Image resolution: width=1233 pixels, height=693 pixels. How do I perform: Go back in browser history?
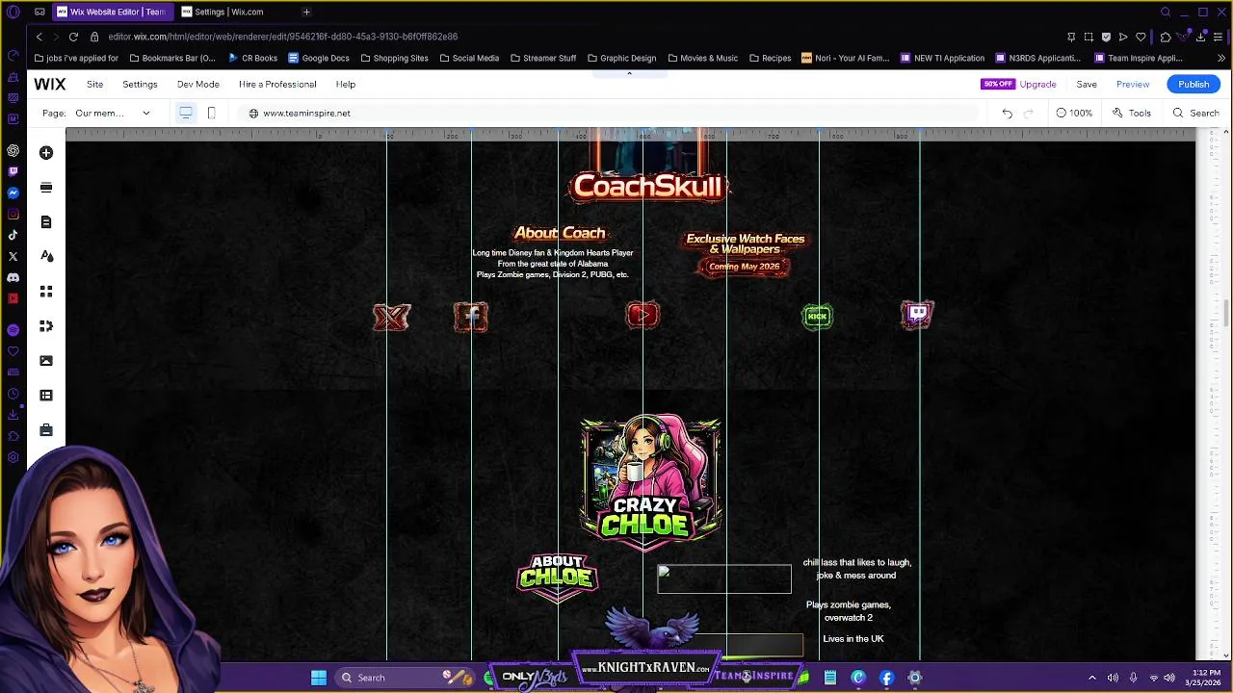[39, 37]
